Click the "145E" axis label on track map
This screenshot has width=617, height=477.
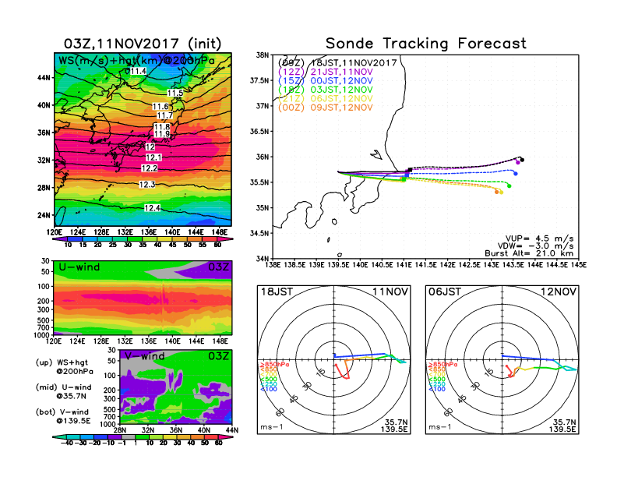579,265
